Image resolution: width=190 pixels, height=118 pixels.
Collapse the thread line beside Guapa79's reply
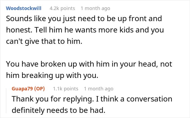tap(7, 101)
